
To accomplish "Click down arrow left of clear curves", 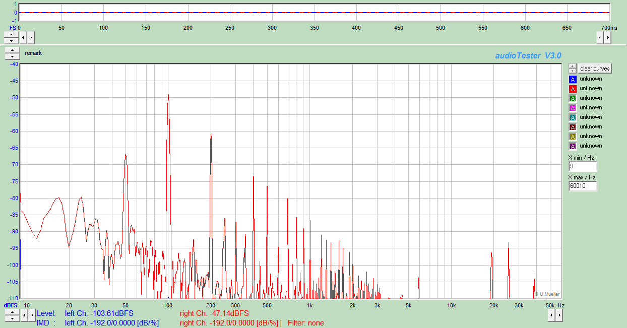I will [x=573, y=71].
